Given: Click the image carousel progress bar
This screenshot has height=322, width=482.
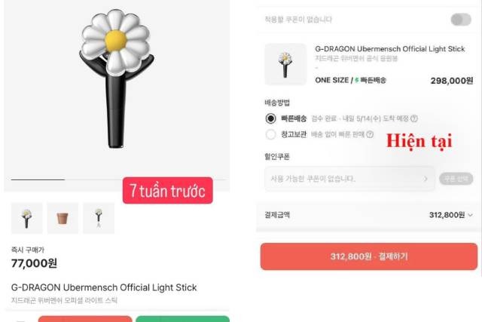Looking at the screenshot, I should (118, 179).
